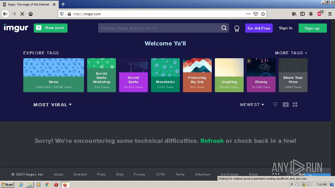The width and height of the screenshot is (335, 188).
Task: Open the Privacy footer link
Action: (139, 174)
